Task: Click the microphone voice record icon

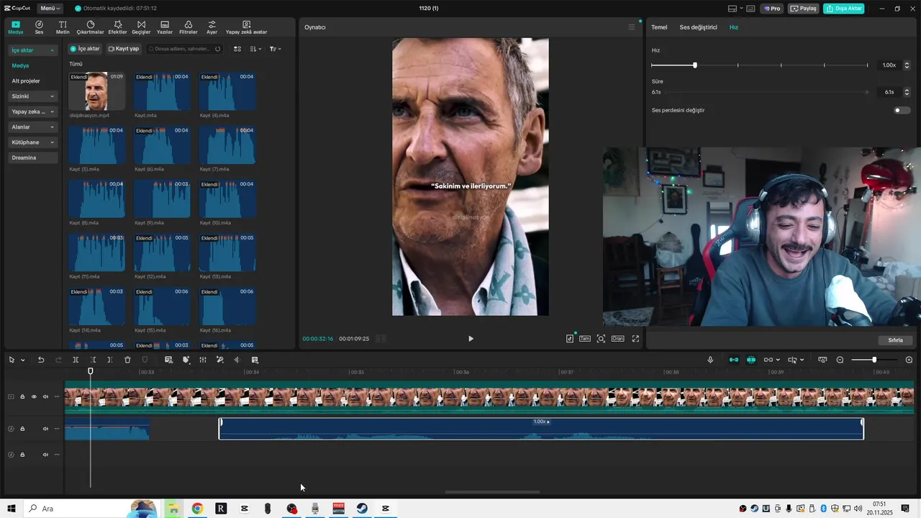Action: click(710, 360)
